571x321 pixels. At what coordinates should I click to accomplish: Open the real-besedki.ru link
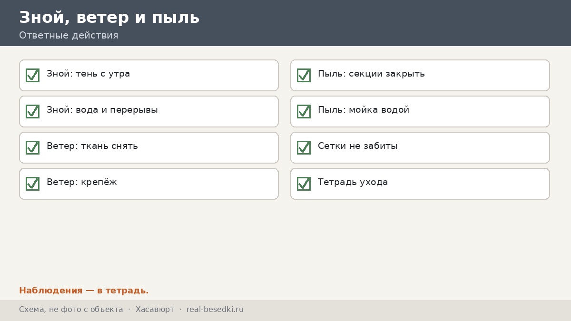coord(215,310)
